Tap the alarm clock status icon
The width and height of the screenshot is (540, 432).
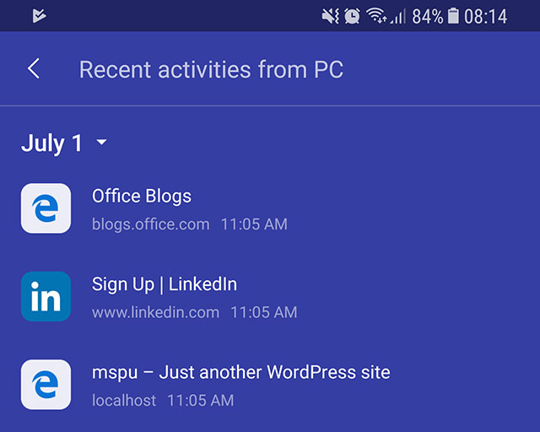tap(352, 16)
